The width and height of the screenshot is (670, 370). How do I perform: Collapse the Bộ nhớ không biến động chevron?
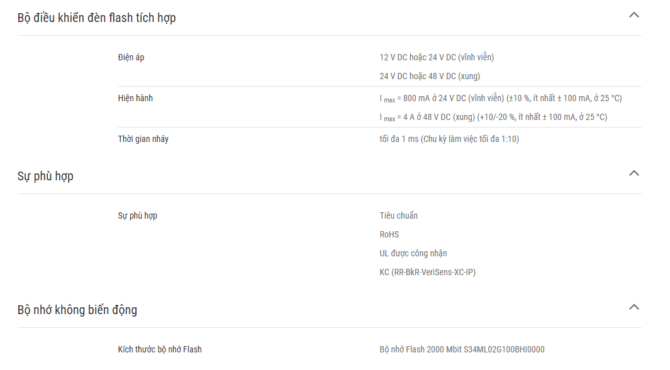point(634,307)
